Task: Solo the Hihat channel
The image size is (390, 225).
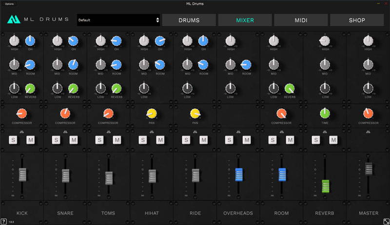Action: tap(143, 140)
